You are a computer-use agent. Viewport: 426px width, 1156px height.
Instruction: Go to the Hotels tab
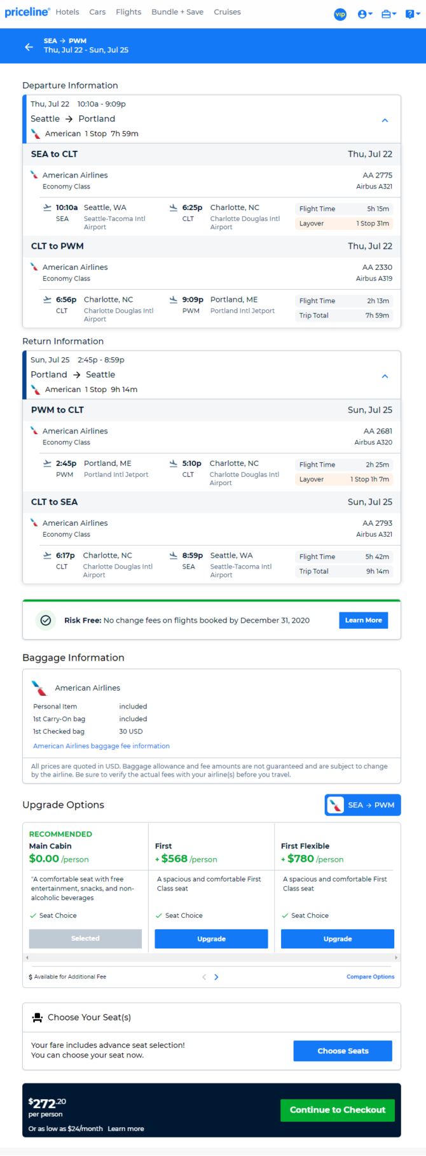[x=67, y=12]
